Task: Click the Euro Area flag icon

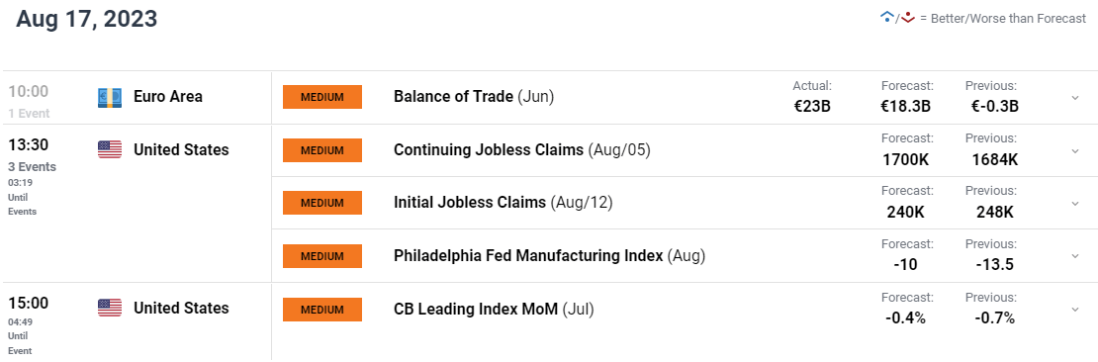Action: [x=110, y=97]
